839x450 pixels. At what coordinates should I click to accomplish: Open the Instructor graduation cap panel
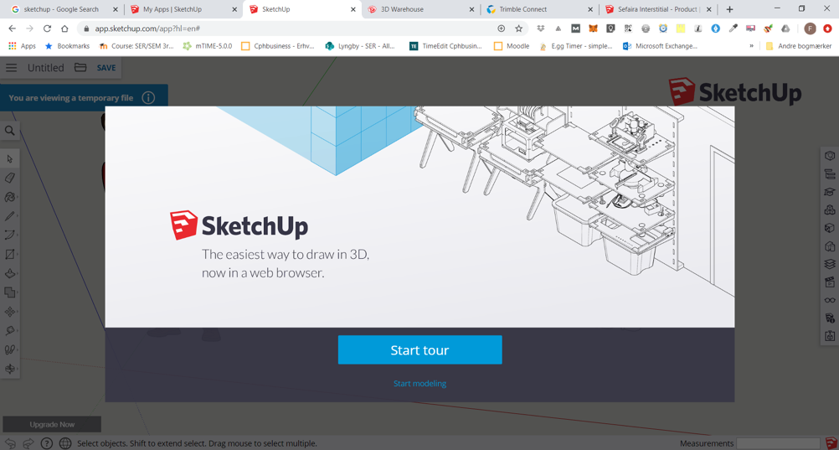(x=830, y=192)
